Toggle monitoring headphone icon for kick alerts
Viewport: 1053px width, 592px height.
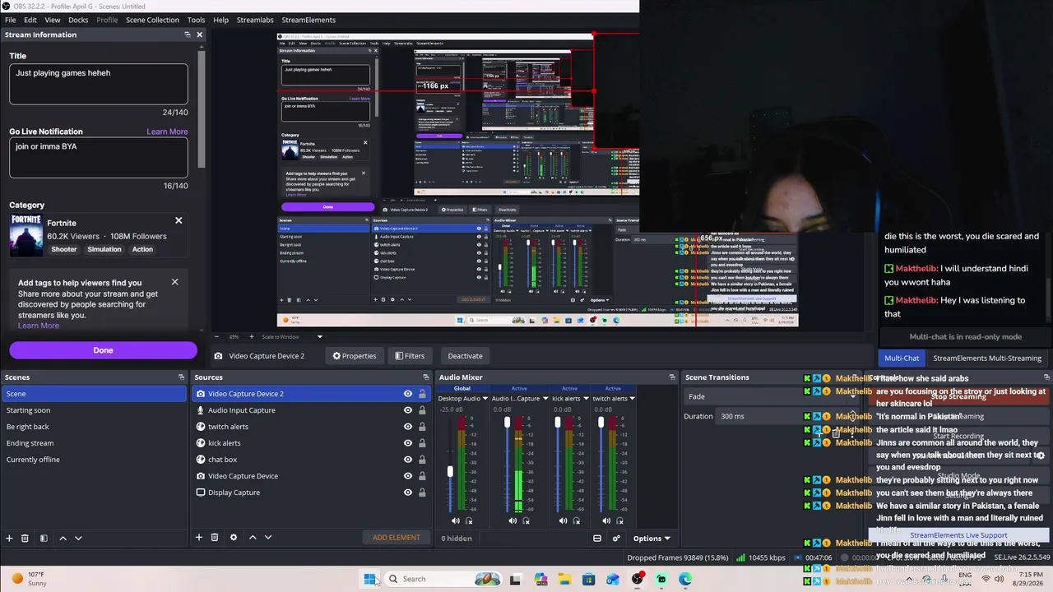coord(577,520)
